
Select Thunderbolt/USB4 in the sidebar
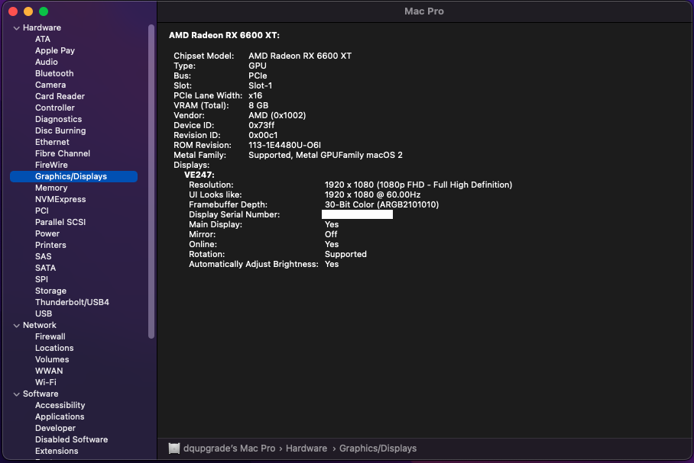pyautogui.click(x=72, y=302)
